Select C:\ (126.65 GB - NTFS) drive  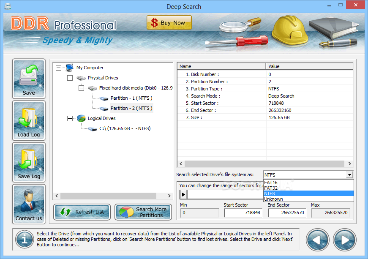click(125, 128)
